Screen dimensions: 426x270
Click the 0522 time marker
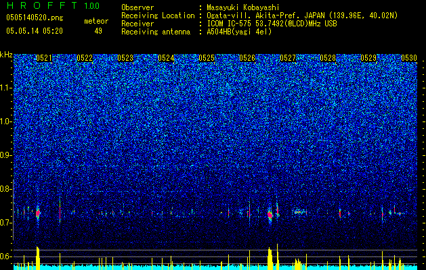coord(85,58)
